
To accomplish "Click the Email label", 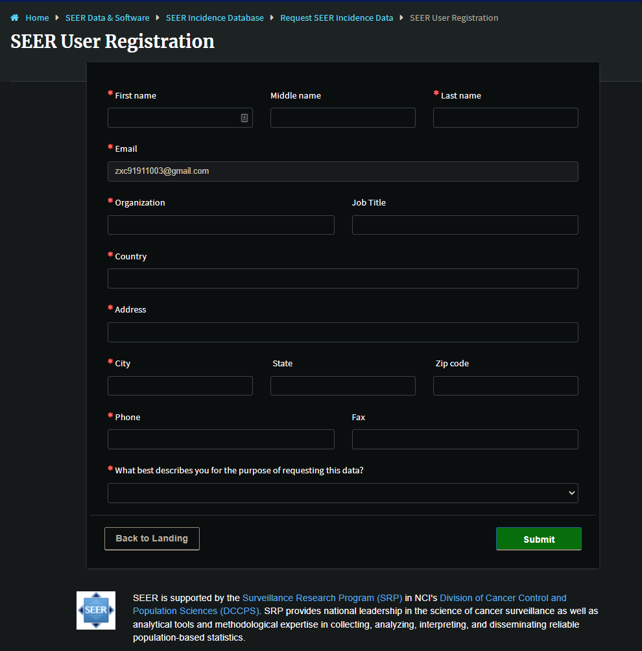I will click(126, 148).
